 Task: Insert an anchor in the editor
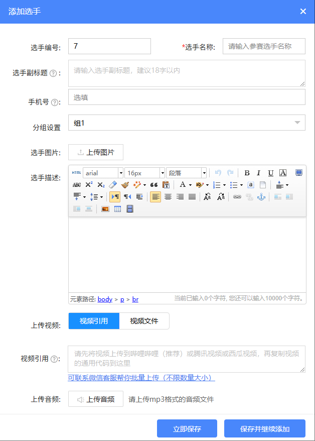[x=261, y=197]
